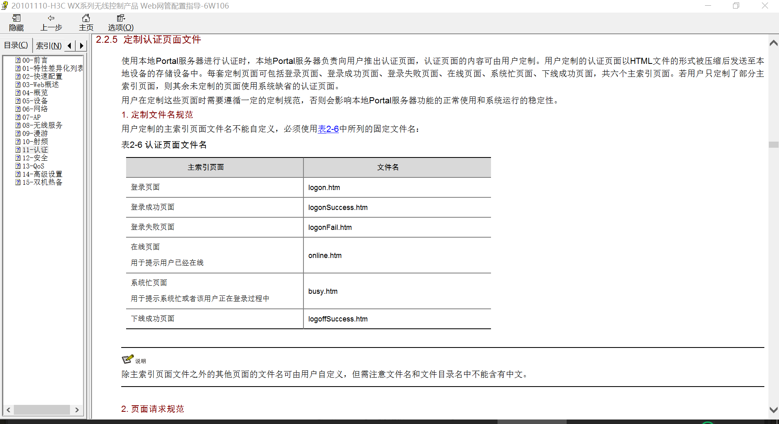
Task: Click the book icon beside 11-认证
Action: (18, 149)
